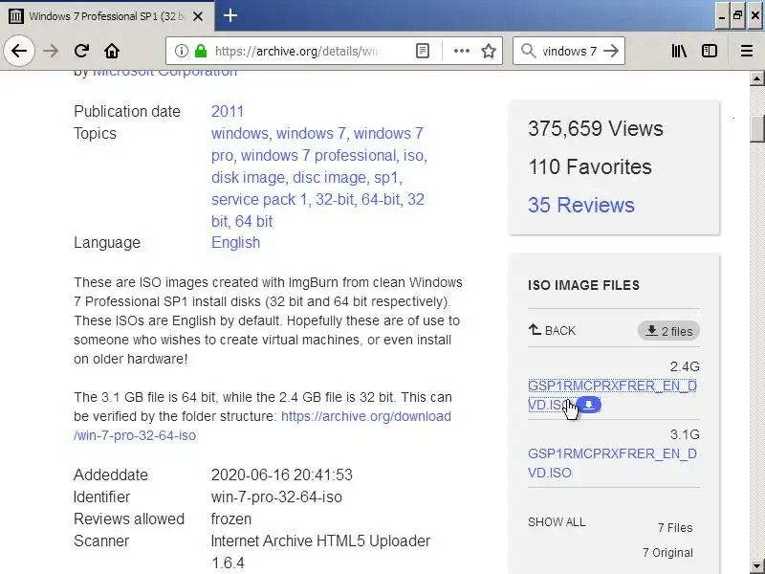Open the Library bookshelf icon

point(679,51)
